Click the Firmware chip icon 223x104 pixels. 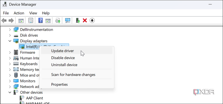16,52
